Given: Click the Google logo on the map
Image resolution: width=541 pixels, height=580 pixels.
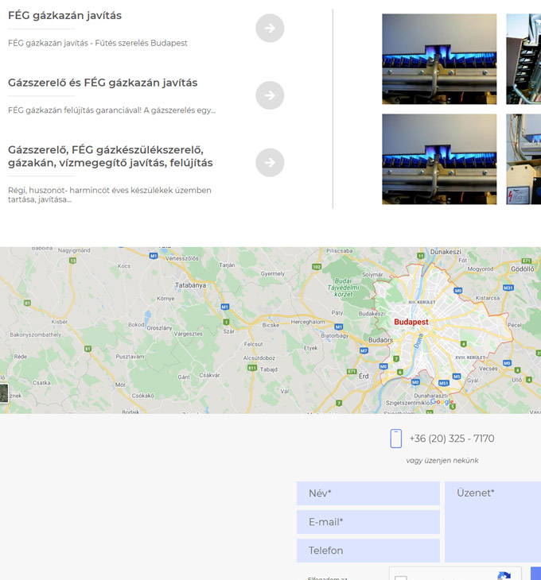Looking at the screenshot, I should tap(442, 402).
